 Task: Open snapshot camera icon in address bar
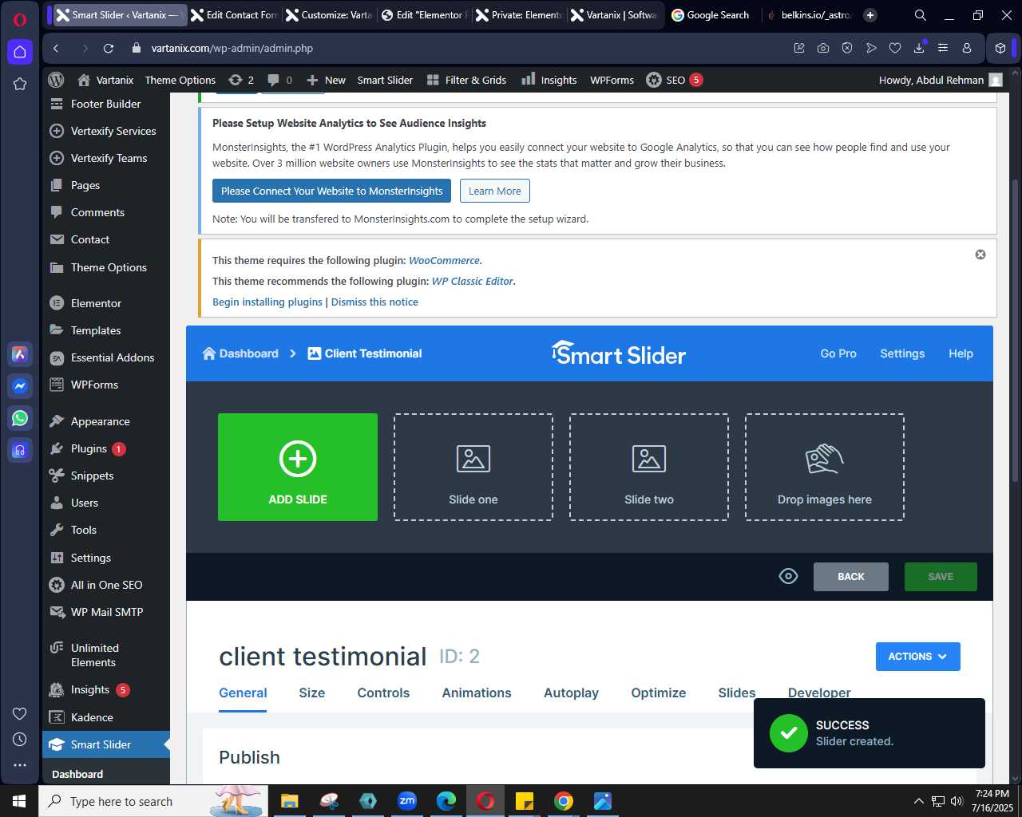(x=823, y=48)
